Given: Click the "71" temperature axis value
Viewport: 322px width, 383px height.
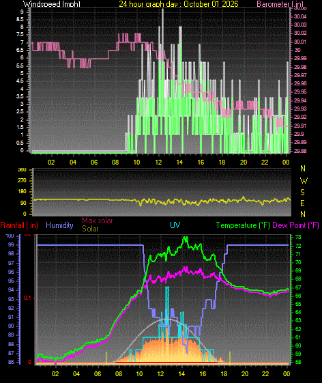Looking at the screenshot, I should [x=298, y=254].
